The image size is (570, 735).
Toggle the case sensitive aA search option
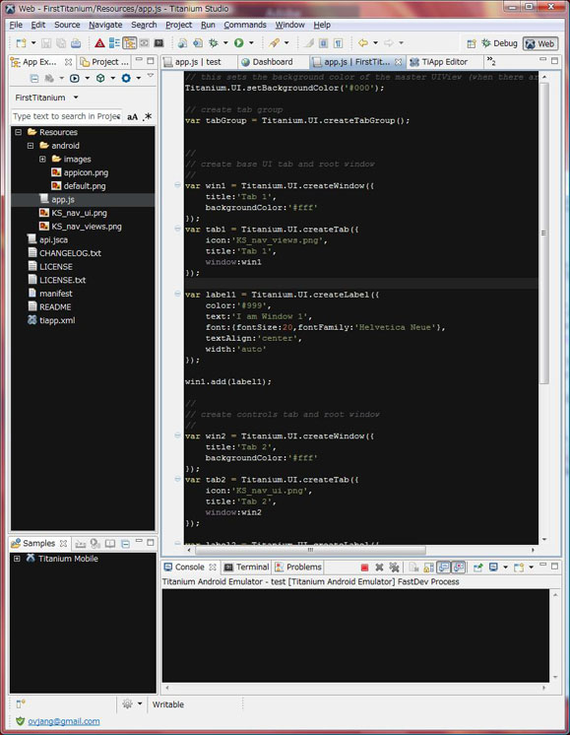pyautogui.click(x=133, y=116)
